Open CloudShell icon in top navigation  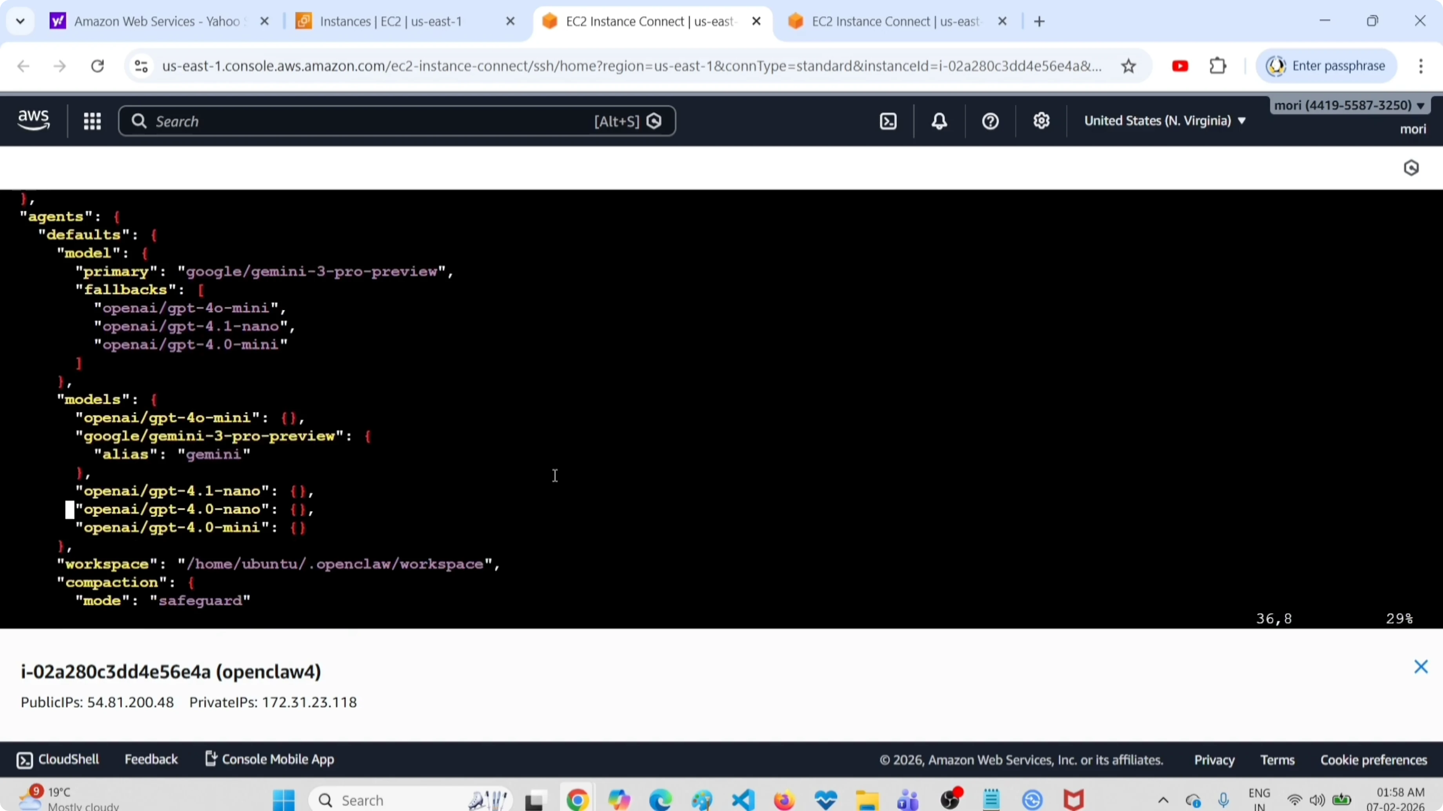click(x=889, y=121)
